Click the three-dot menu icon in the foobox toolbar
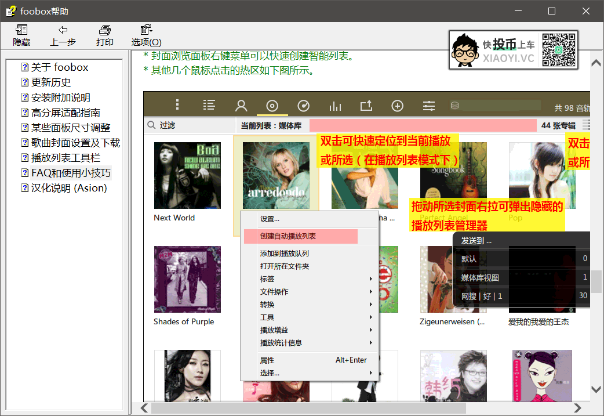The height and width of the screenshot is (416, 604). click(177, 104)
